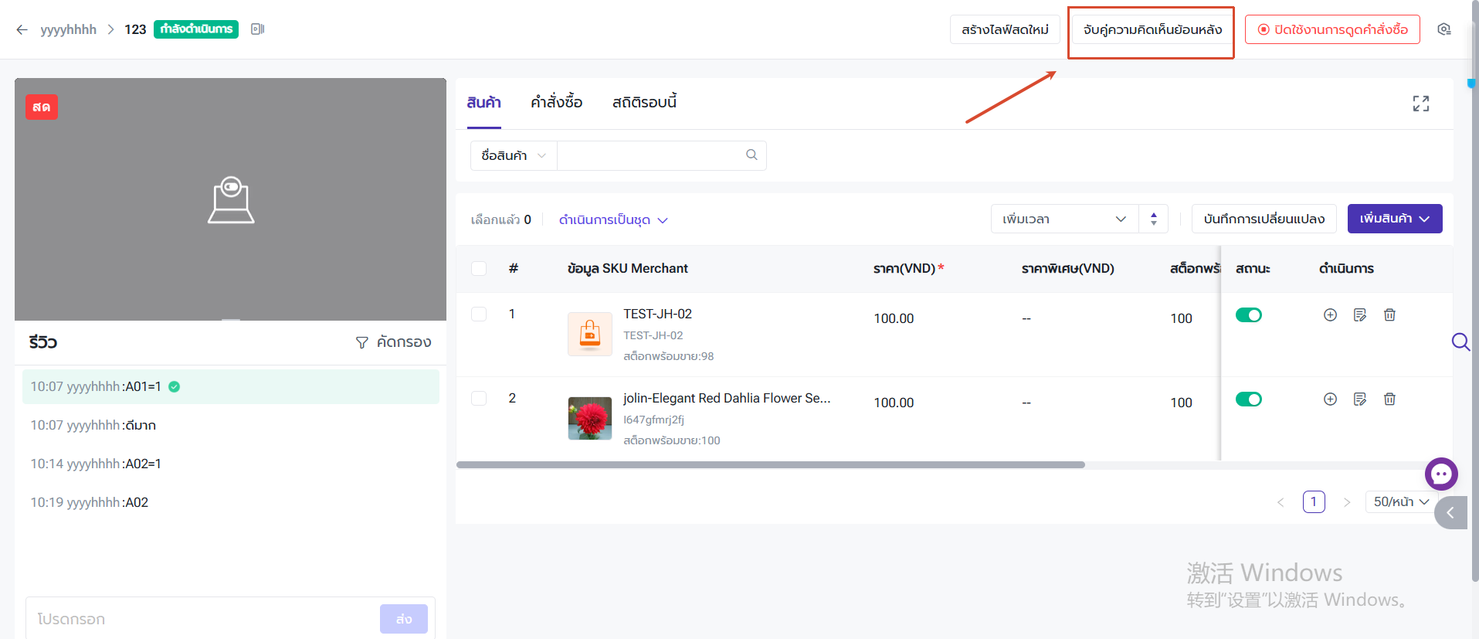This screenshot has width=1479, height=639.
Task: Tick the select-all checkbox in table header
Action: pos(479,268)
